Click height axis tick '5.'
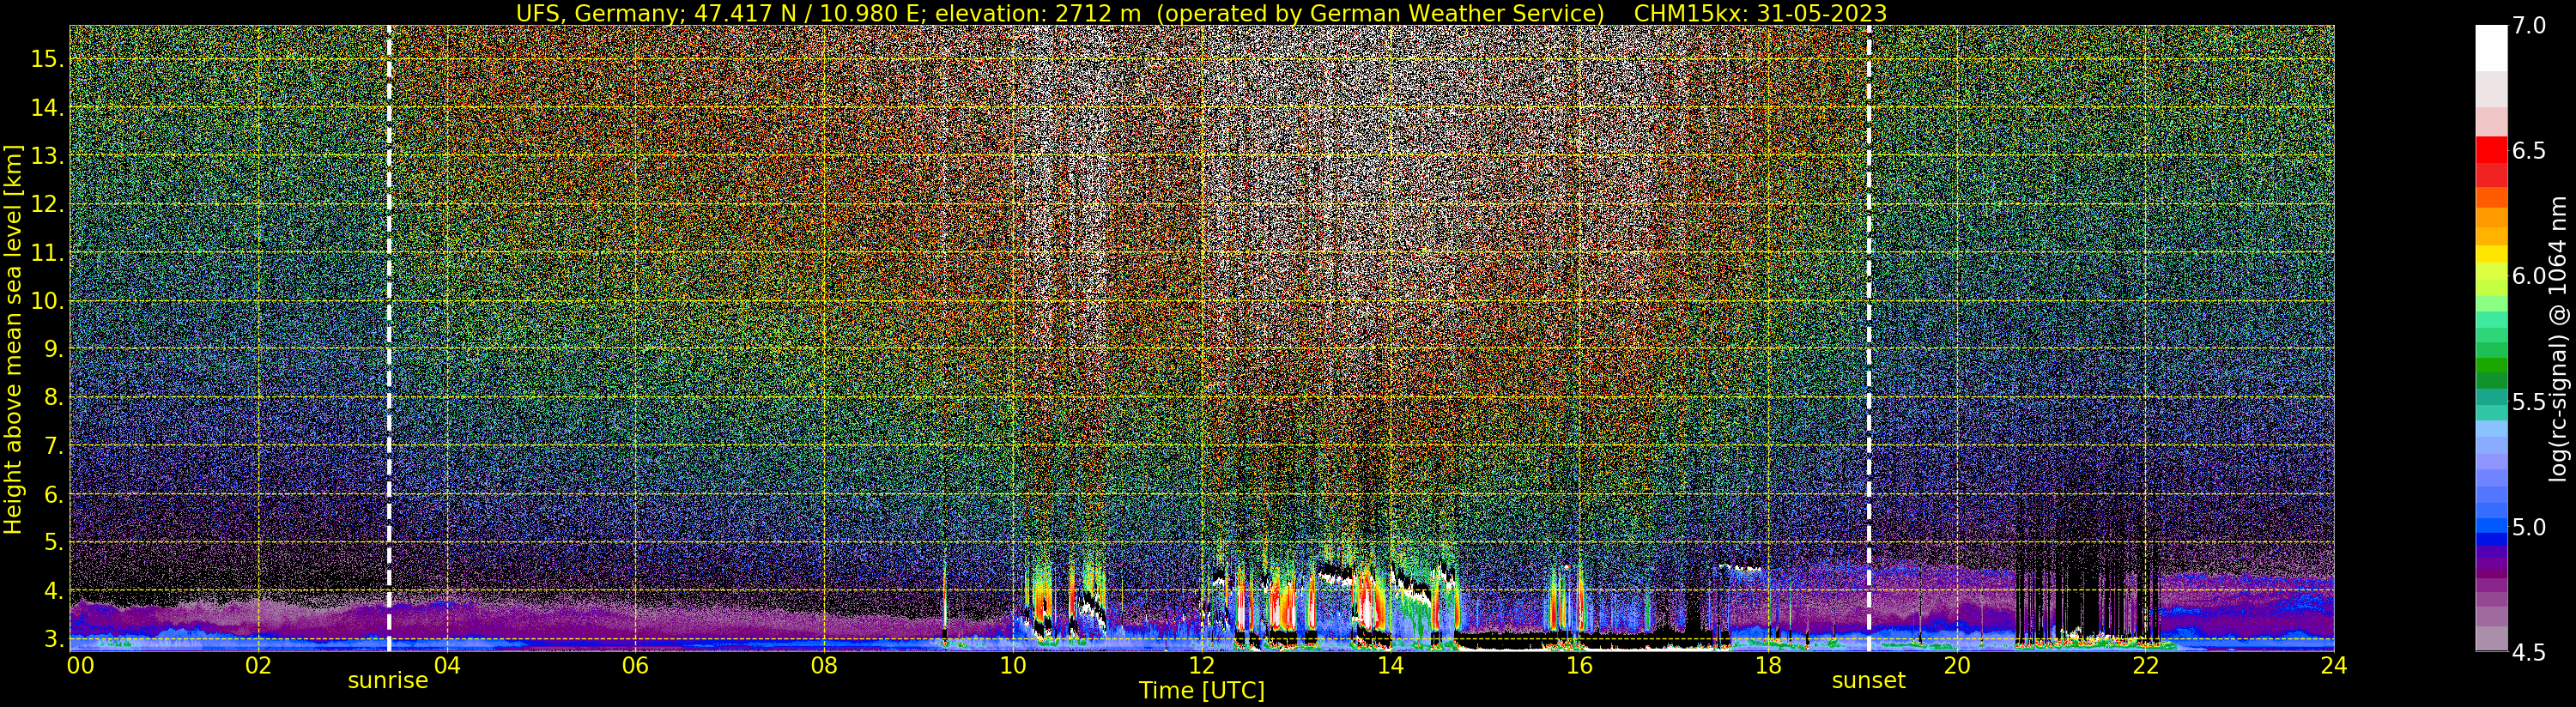The height and width of the screenshot is (707, 2576). pos(52,542)
